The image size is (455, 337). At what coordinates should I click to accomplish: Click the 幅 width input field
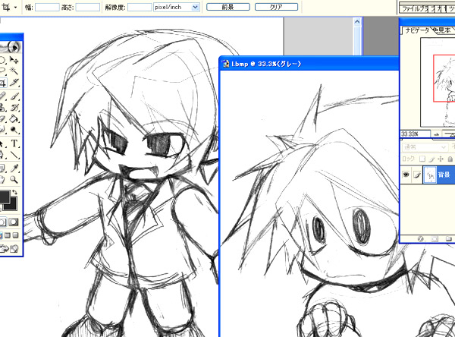[x=47, y=8]
